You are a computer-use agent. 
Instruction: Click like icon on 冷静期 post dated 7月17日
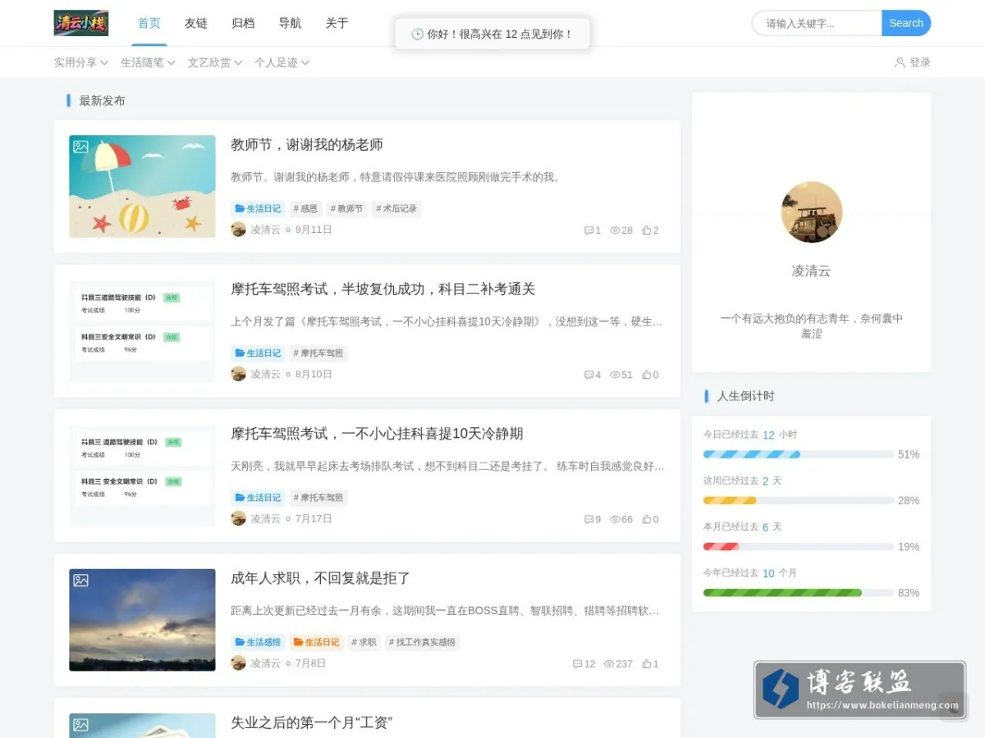click(x=647, y=519)
